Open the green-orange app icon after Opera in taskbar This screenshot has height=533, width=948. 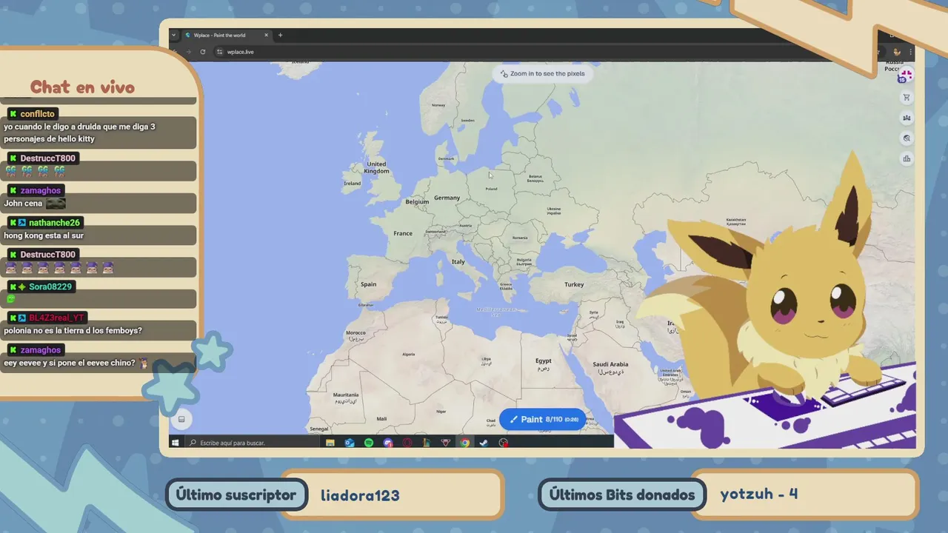[x=427, y=443]
